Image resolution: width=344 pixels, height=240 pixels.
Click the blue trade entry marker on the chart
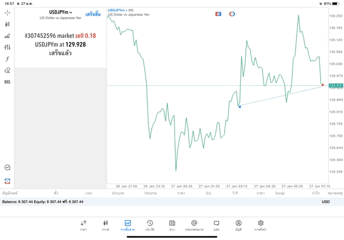click(x=240, y=107)
